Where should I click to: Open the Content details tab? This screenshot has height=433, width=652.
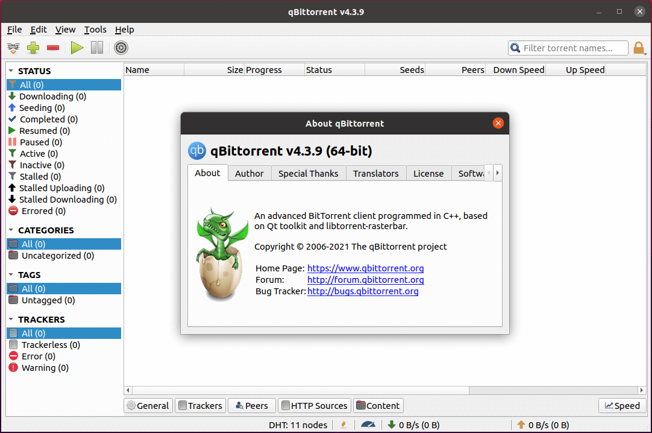(x=378, y=405)
